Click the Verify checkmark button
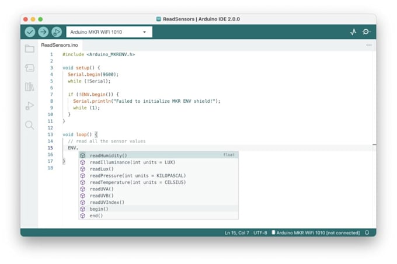This screenshot has height=264, width=397. point(30,32)
